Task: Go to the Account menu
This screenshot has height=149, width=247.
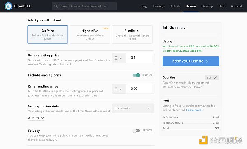Action: (x=236, y=6)
